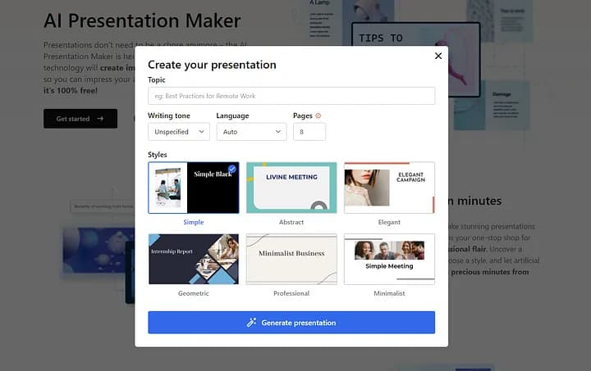Pick the Elegant Campaign style thumbnail

[x=389, y=188]
